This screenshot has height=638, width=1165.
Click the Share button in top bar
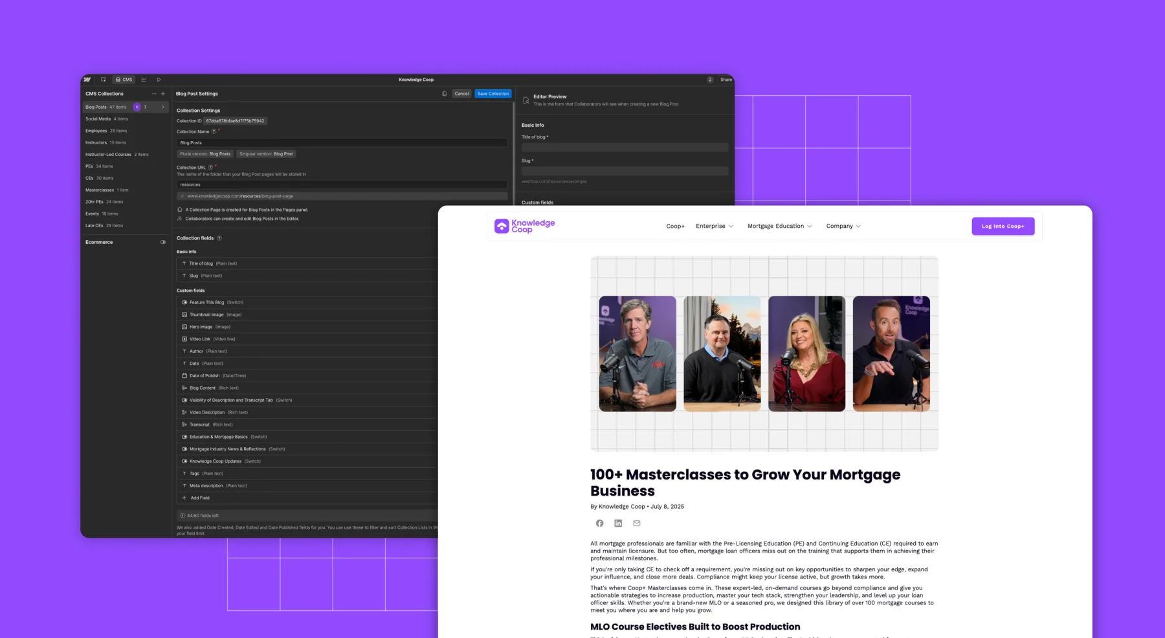pyautogui.click(x=726, y=80)
